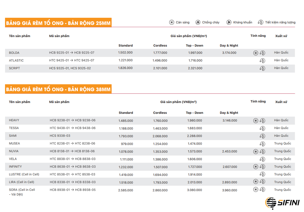
Task: Click INFINITY Standard price 1.232.000
Action: (x=126, y=167)
